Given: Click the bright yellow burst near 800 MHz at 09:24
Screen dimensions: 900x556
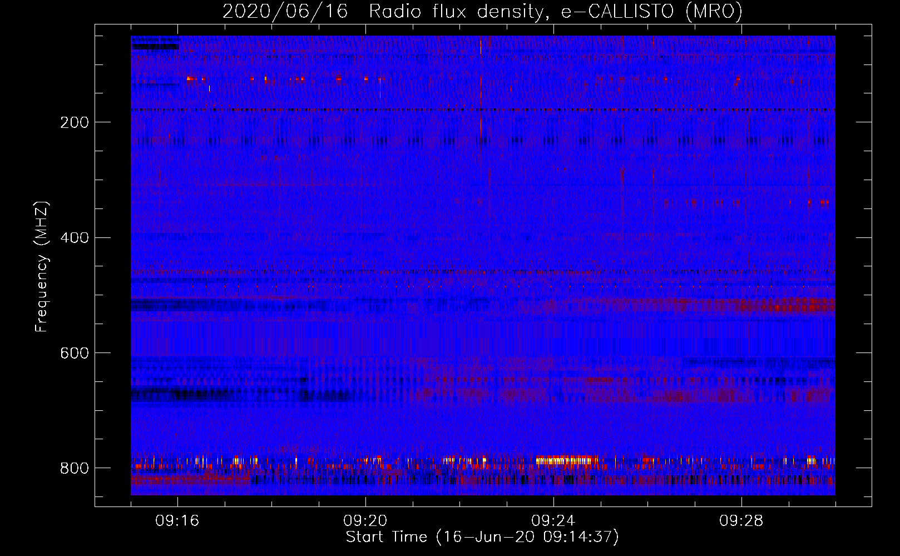Looking at the screenshot, I should (567, 460).
